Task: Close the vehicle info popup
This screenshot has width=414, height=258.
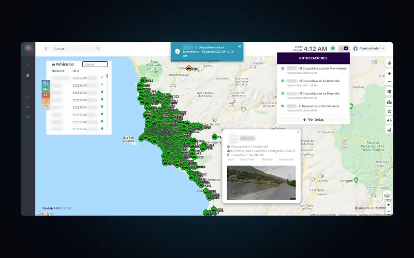Action: 298,132
